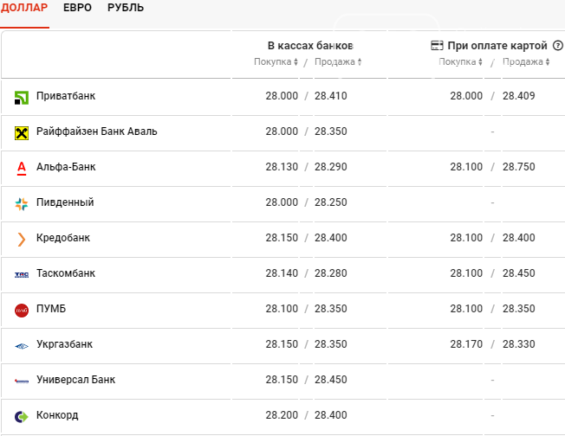
Task: Switch to the ЕВРО tab
Action: 77,8
